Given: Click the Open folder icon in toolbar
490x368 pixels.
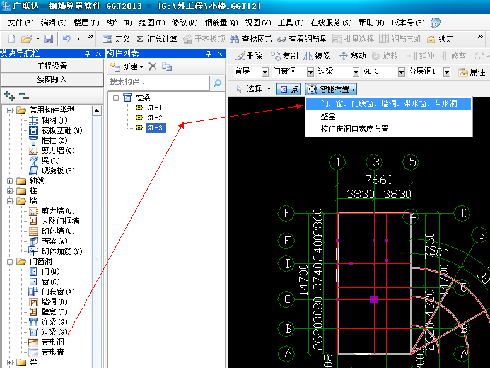Looking at the screenshot, I should point(26,39).
